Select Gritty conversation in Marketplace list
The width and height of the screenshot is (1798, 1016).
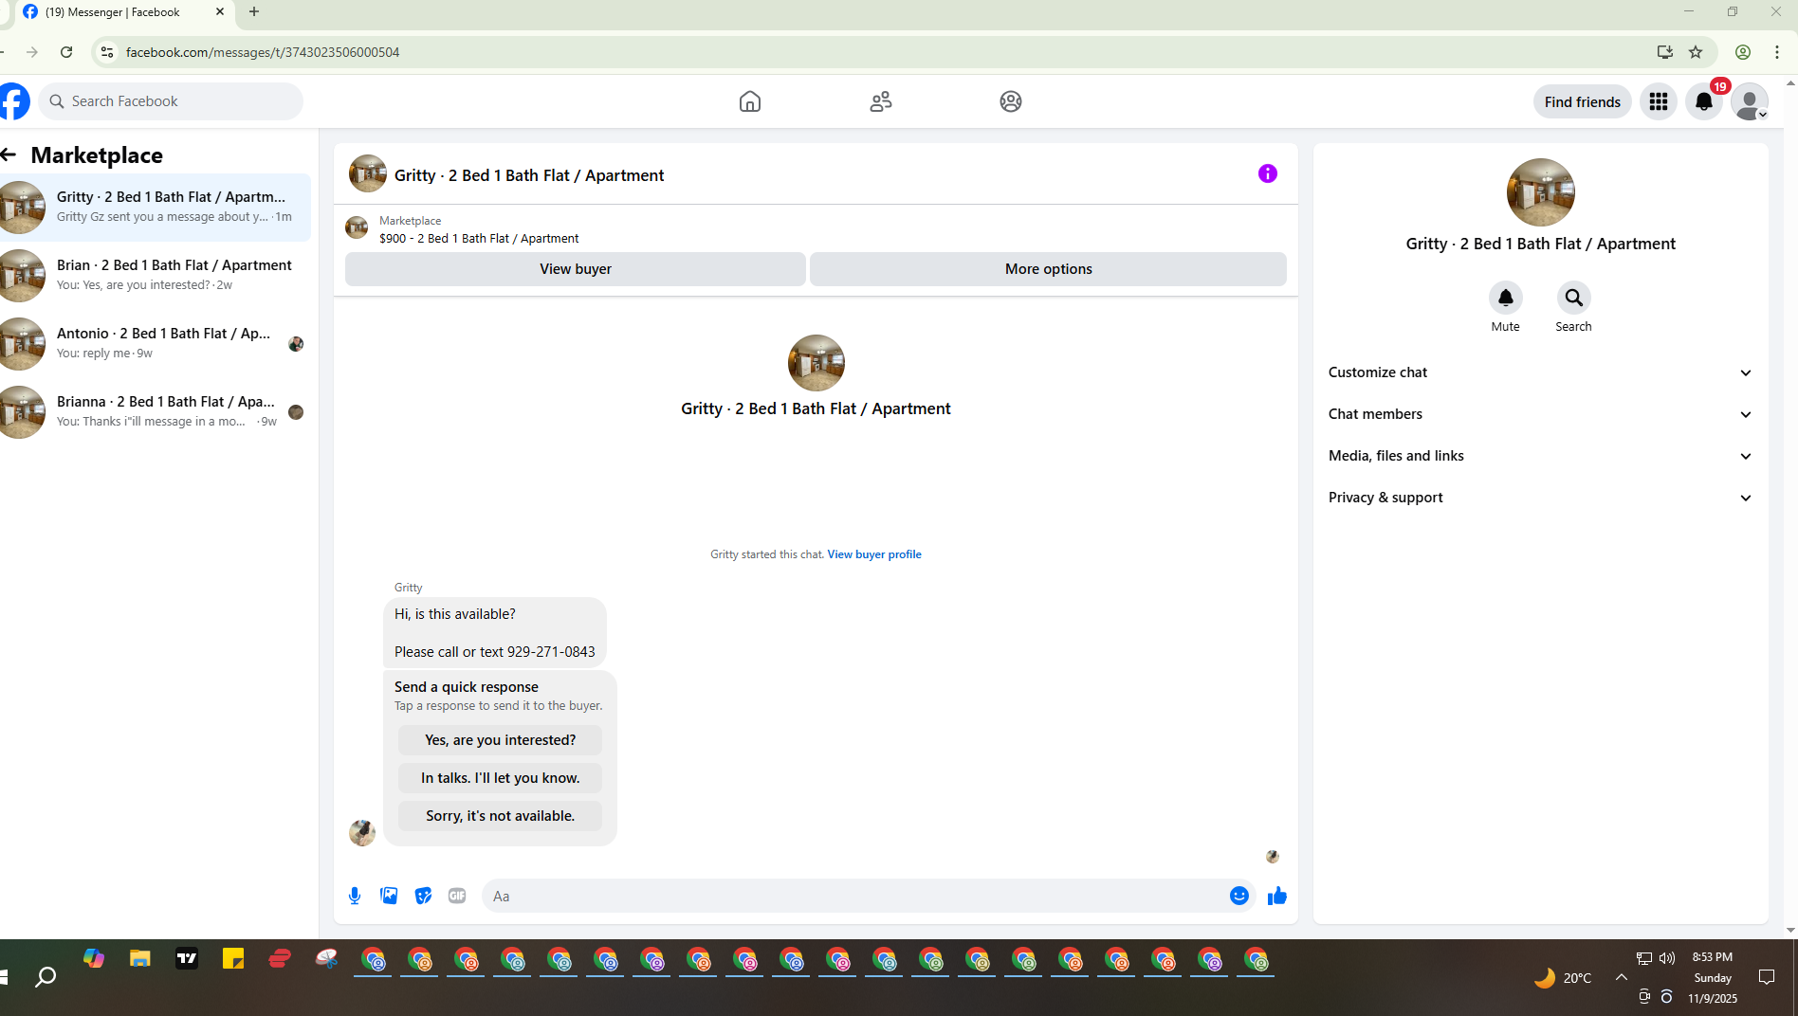156,207
